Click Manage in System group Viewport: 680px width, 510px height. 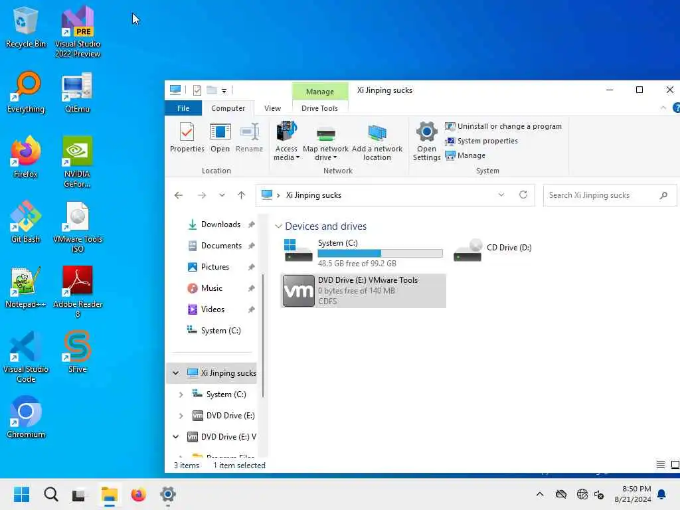[x=466, y=155]
